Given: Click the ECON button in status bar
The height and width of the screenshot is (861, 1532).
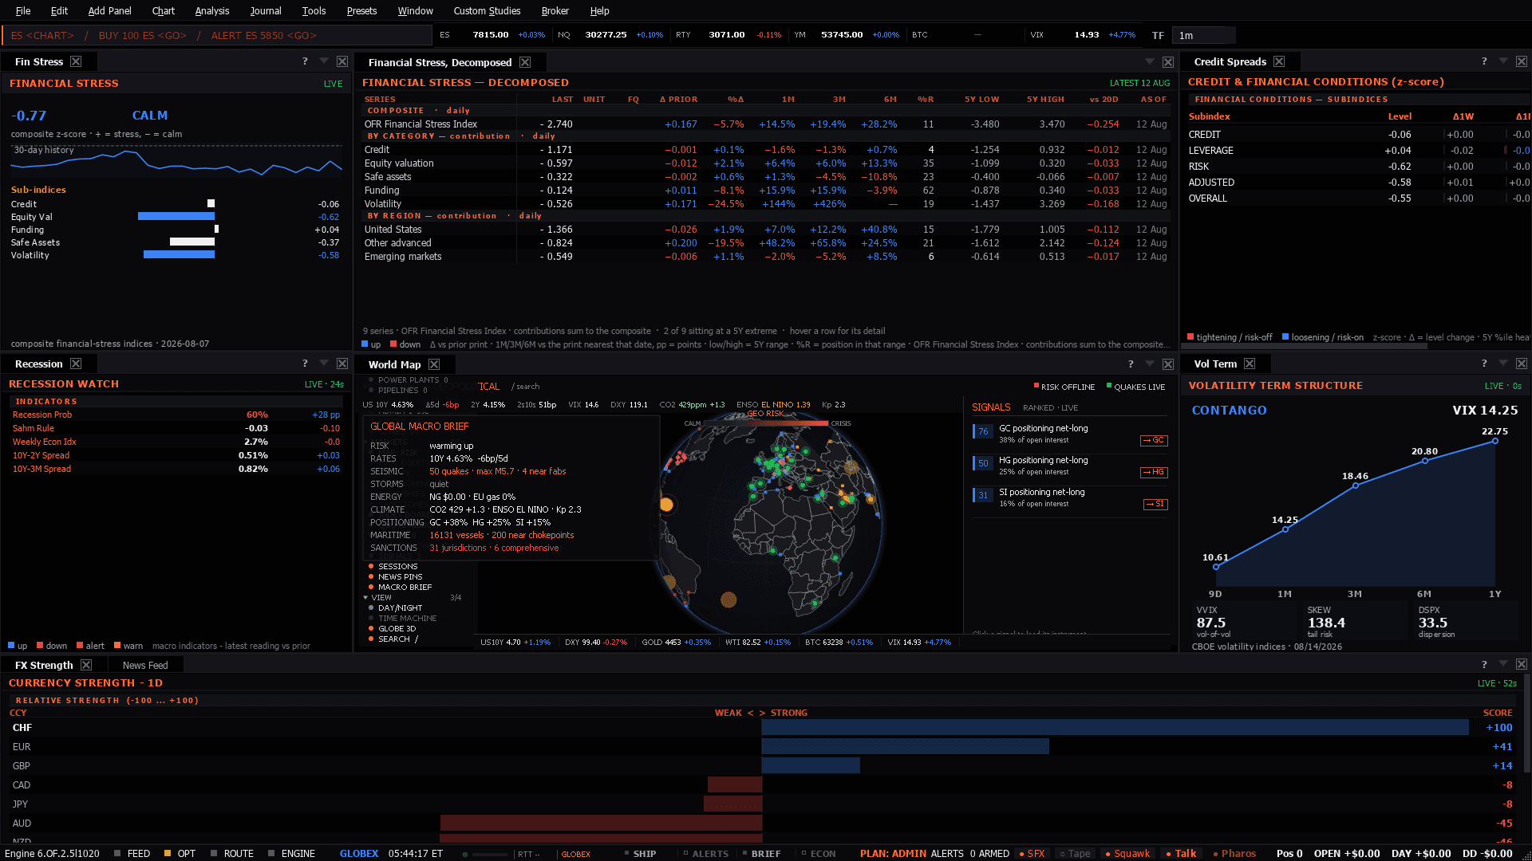Looking at the screenshot, I should [x=819, y=853].
